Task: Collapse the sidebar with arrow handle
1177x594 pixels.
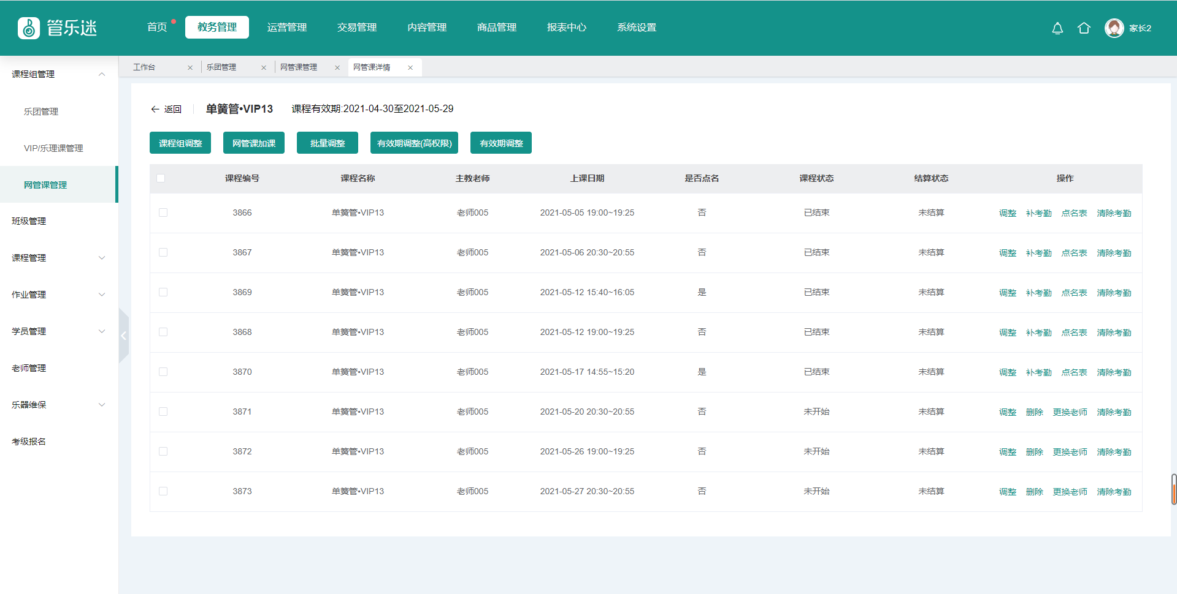Action: click(x=124, y=336)
